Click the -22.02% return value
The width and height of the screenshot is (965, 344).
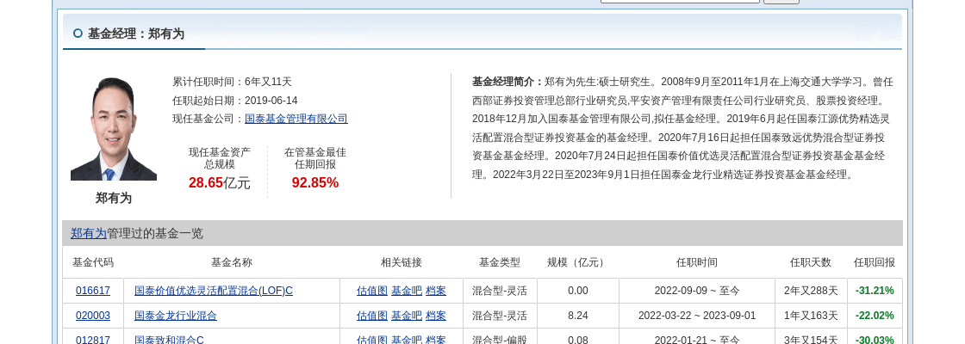pyautogui.click(x=875, y=316)
